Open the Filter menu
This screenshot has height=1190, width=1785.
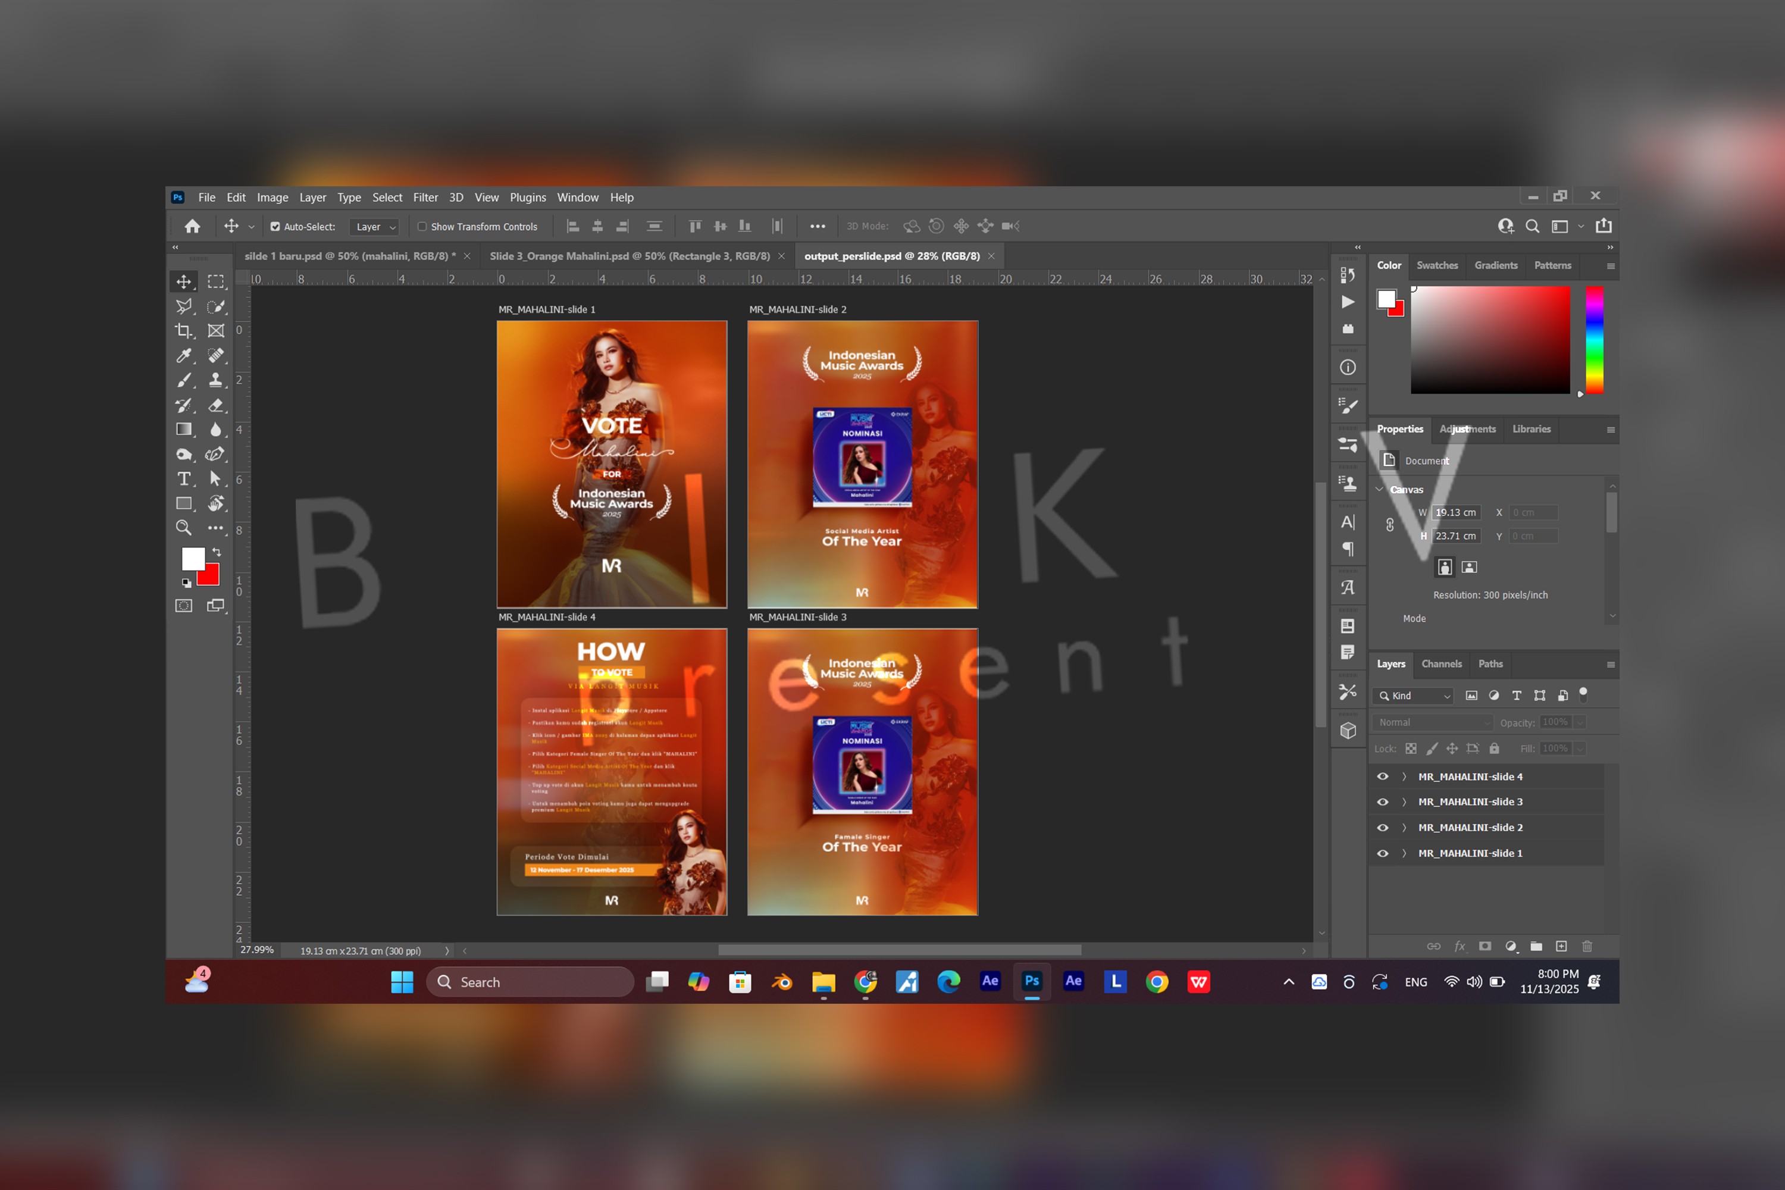pos(426,198)
